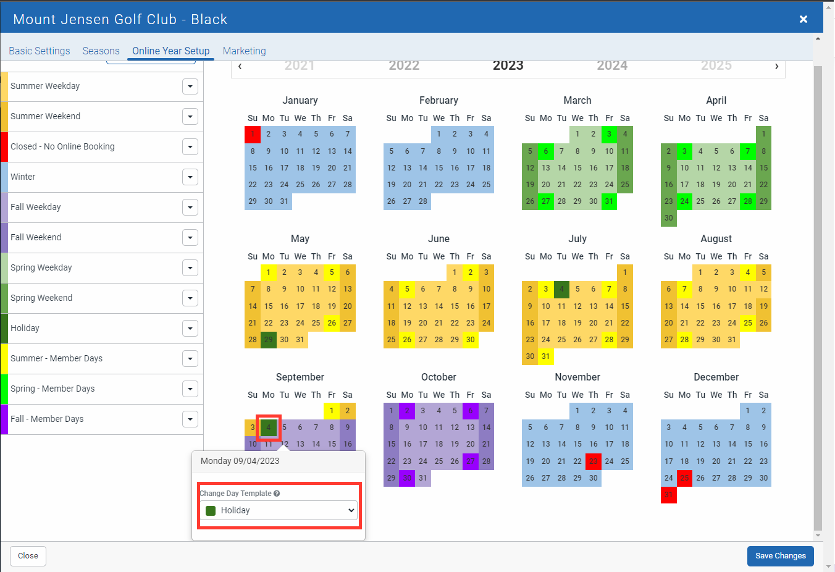
Task: Click the red December 25 calendar day
Action: 684,478
